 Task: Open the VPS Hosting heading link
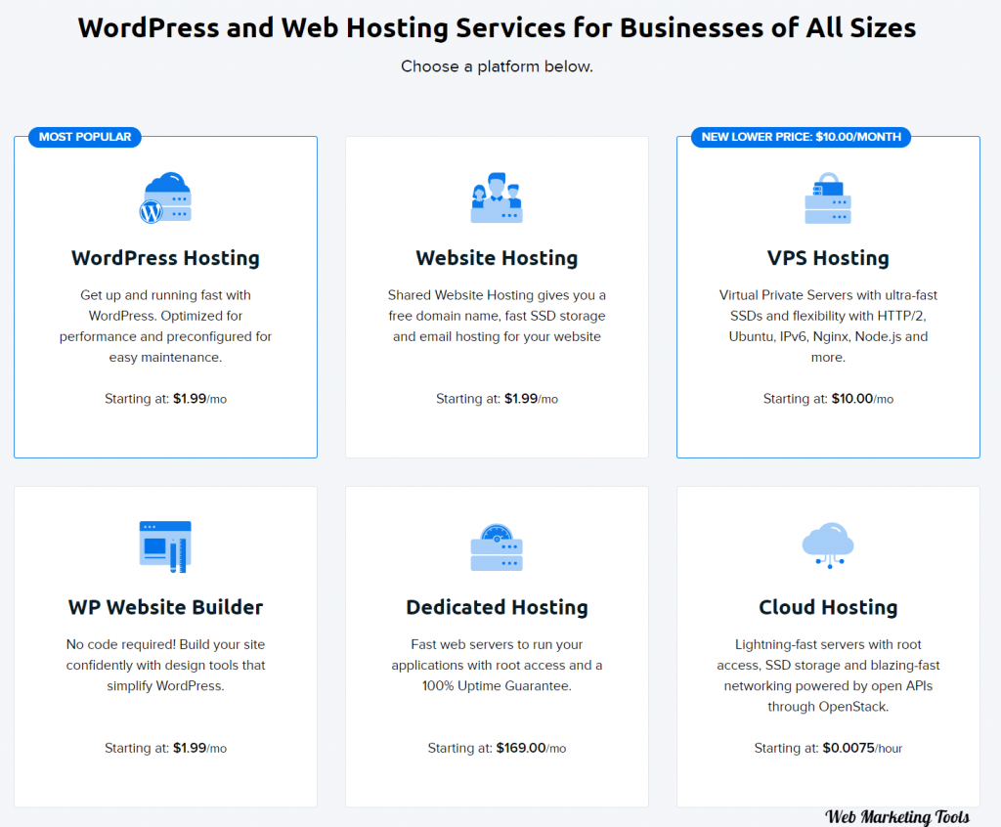point(828,258)
